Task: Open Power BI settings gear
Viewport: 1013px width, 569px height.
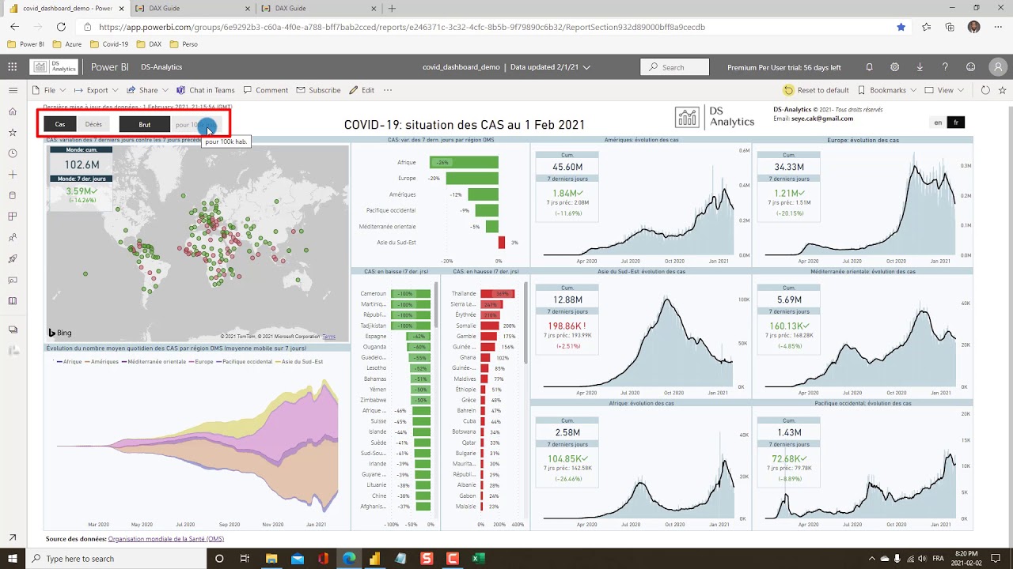Action: click(894, 67)
